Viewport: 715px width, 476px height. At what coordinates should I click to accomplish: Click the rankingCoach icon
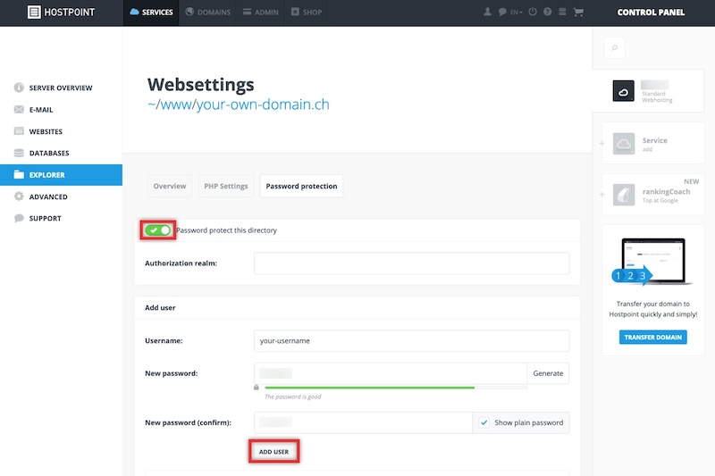pyautogui.click(x=624, y=195)
